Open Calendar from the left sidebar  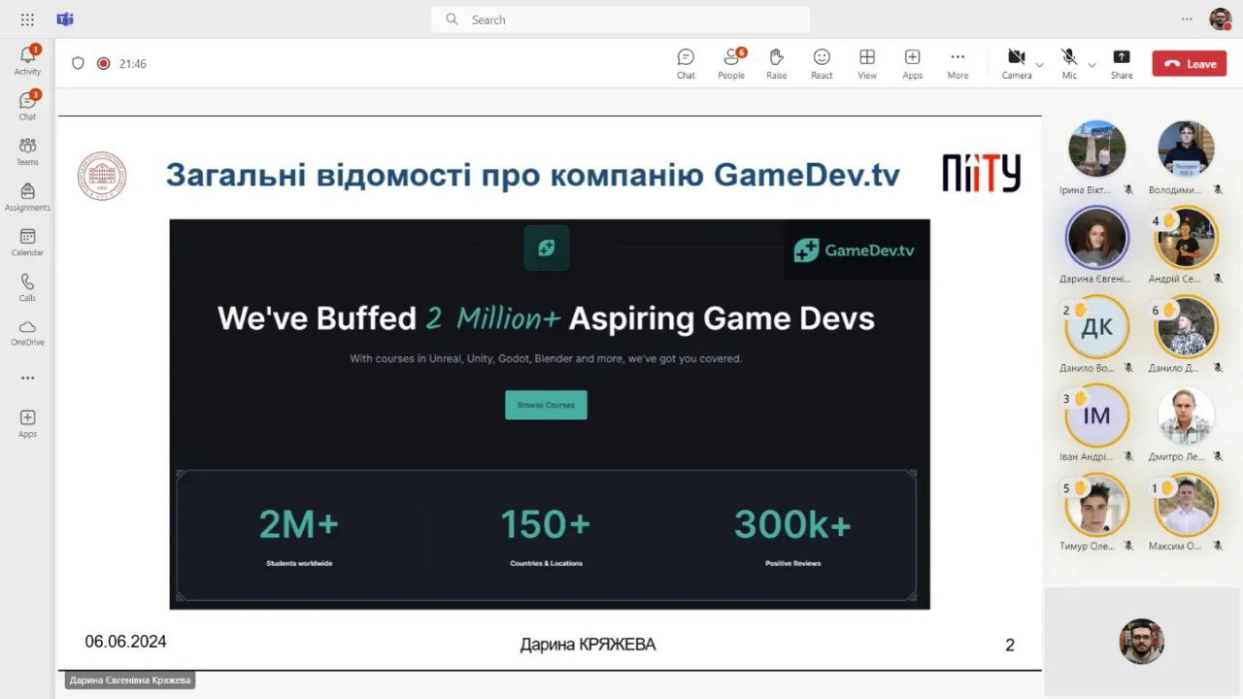click(x=27, y=242)
